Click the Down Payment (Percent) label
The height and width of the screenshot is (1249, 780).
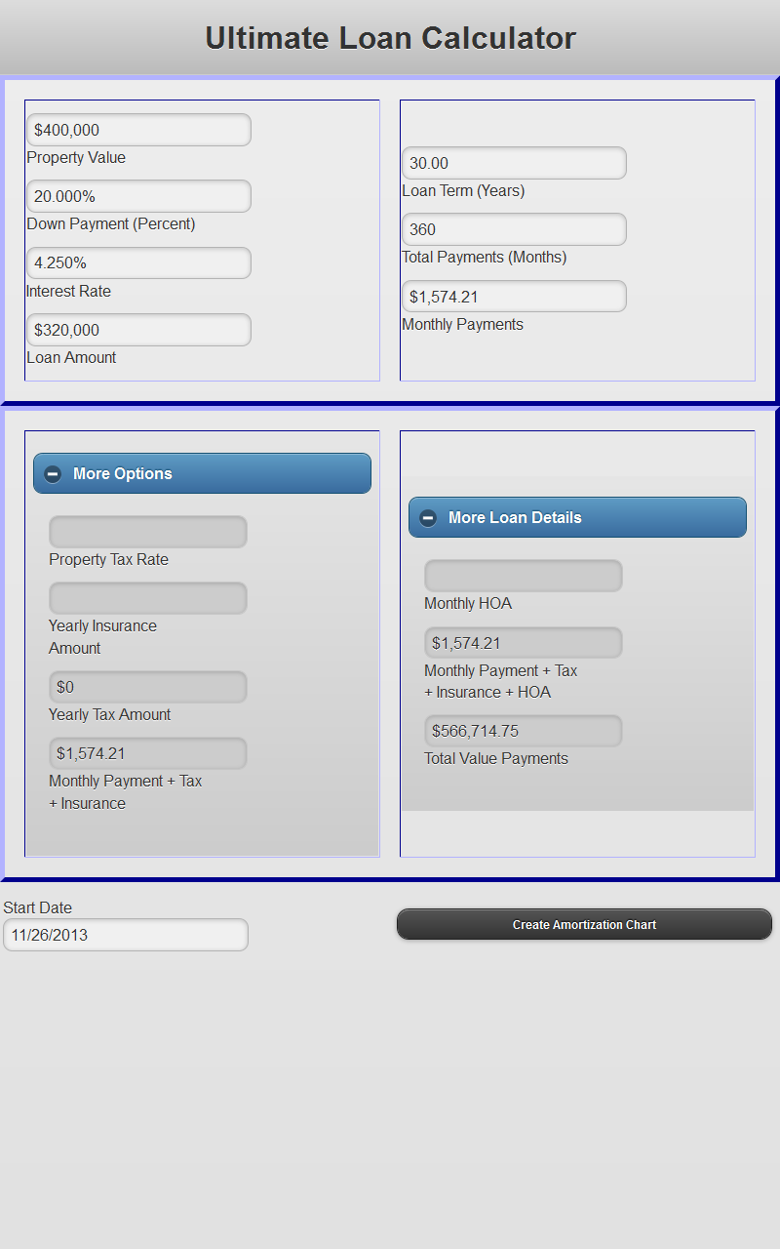(x=111, y=224)
